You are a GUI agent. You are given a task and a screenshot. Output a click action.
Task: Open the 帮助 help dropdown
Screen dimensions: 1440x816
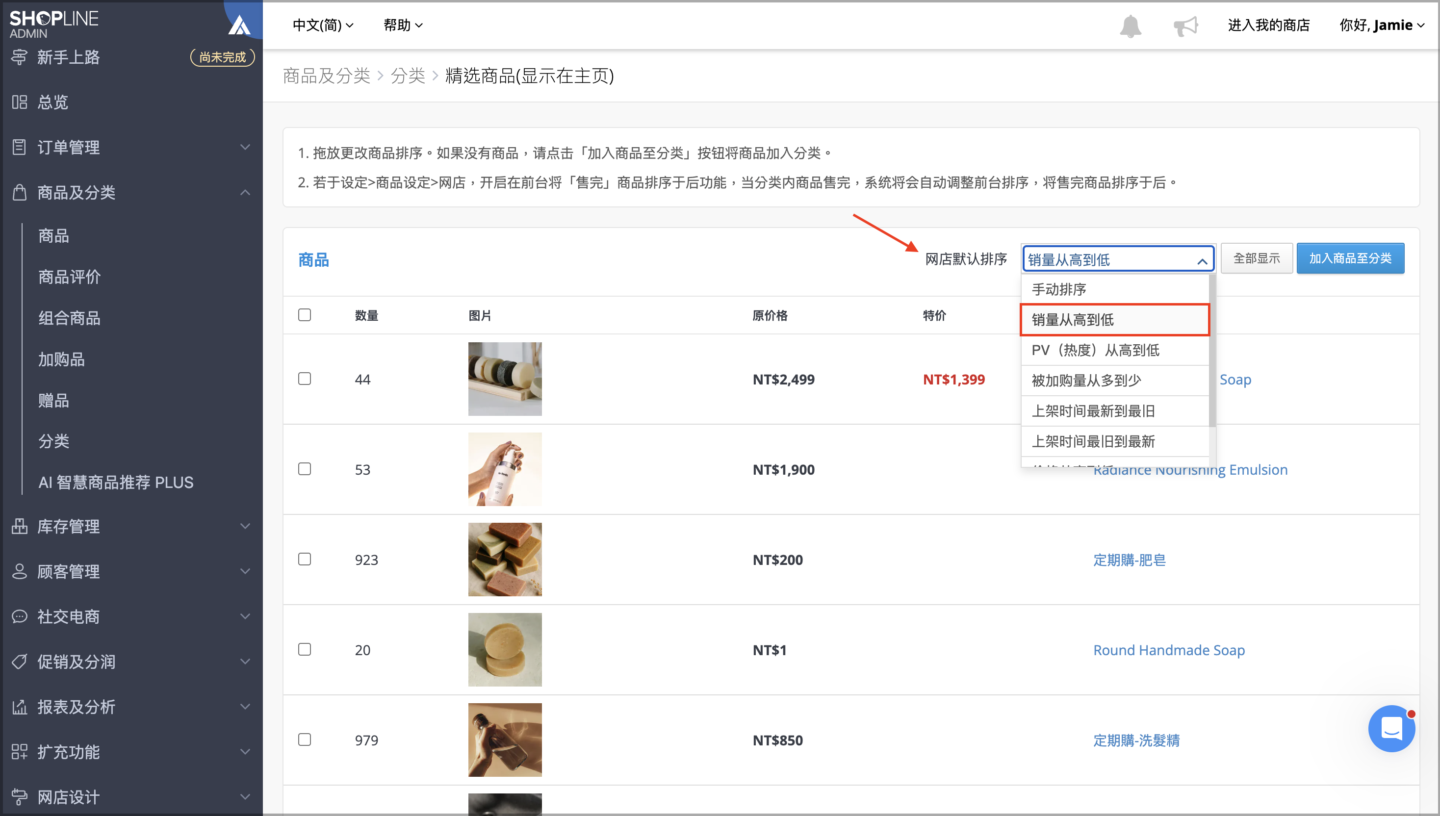(x=403, y=25)
